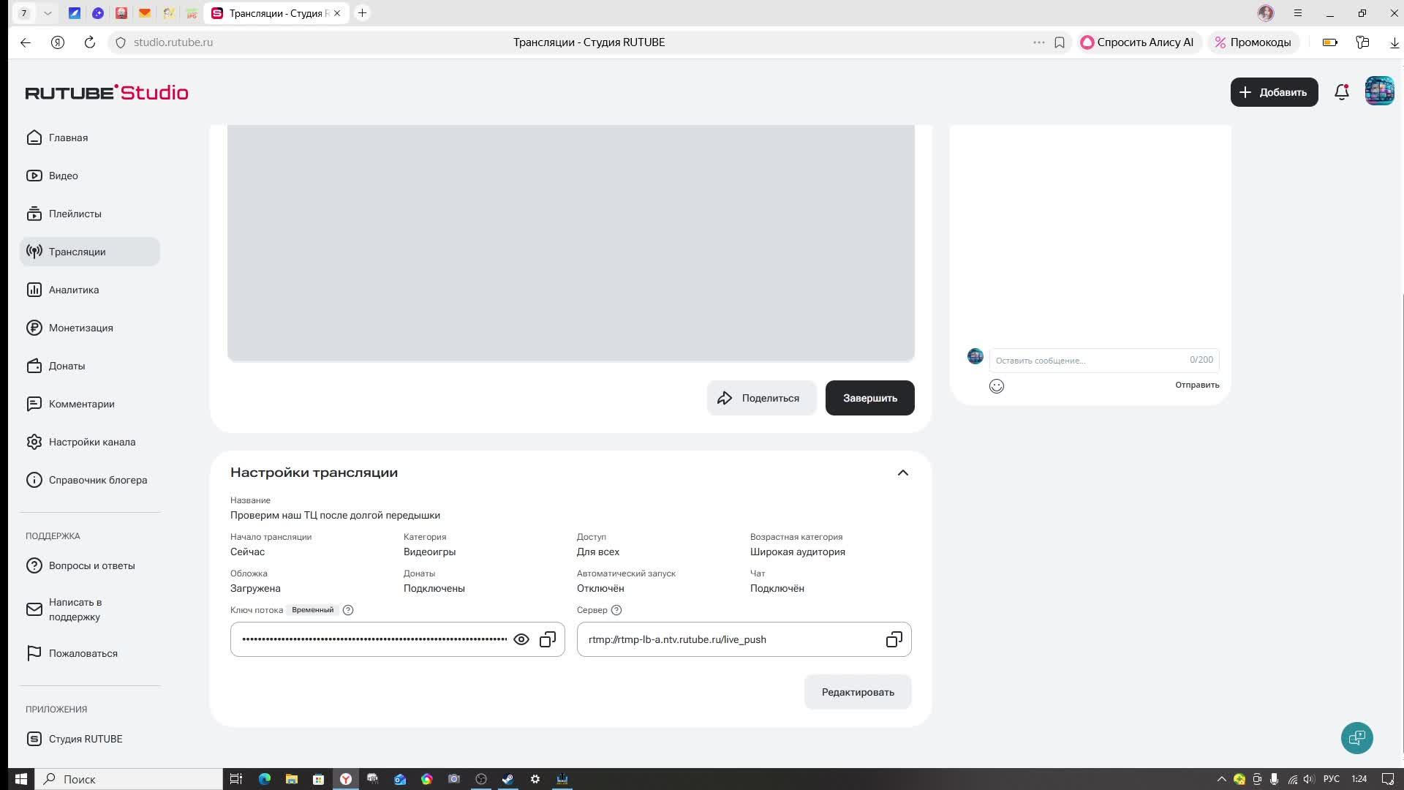Open Монетизация in the sidebar
The width and height of the screenshot is (1404, 790).
80,328
